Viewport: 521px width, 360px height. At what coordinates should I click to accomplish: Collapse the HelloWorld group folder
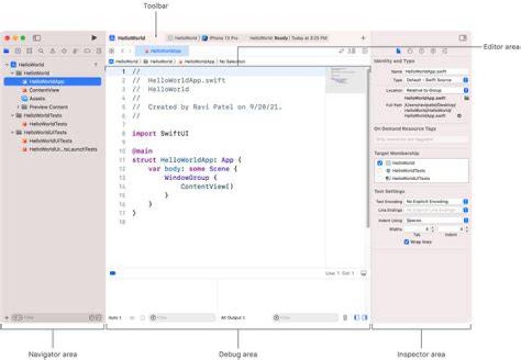click(12, 73)
